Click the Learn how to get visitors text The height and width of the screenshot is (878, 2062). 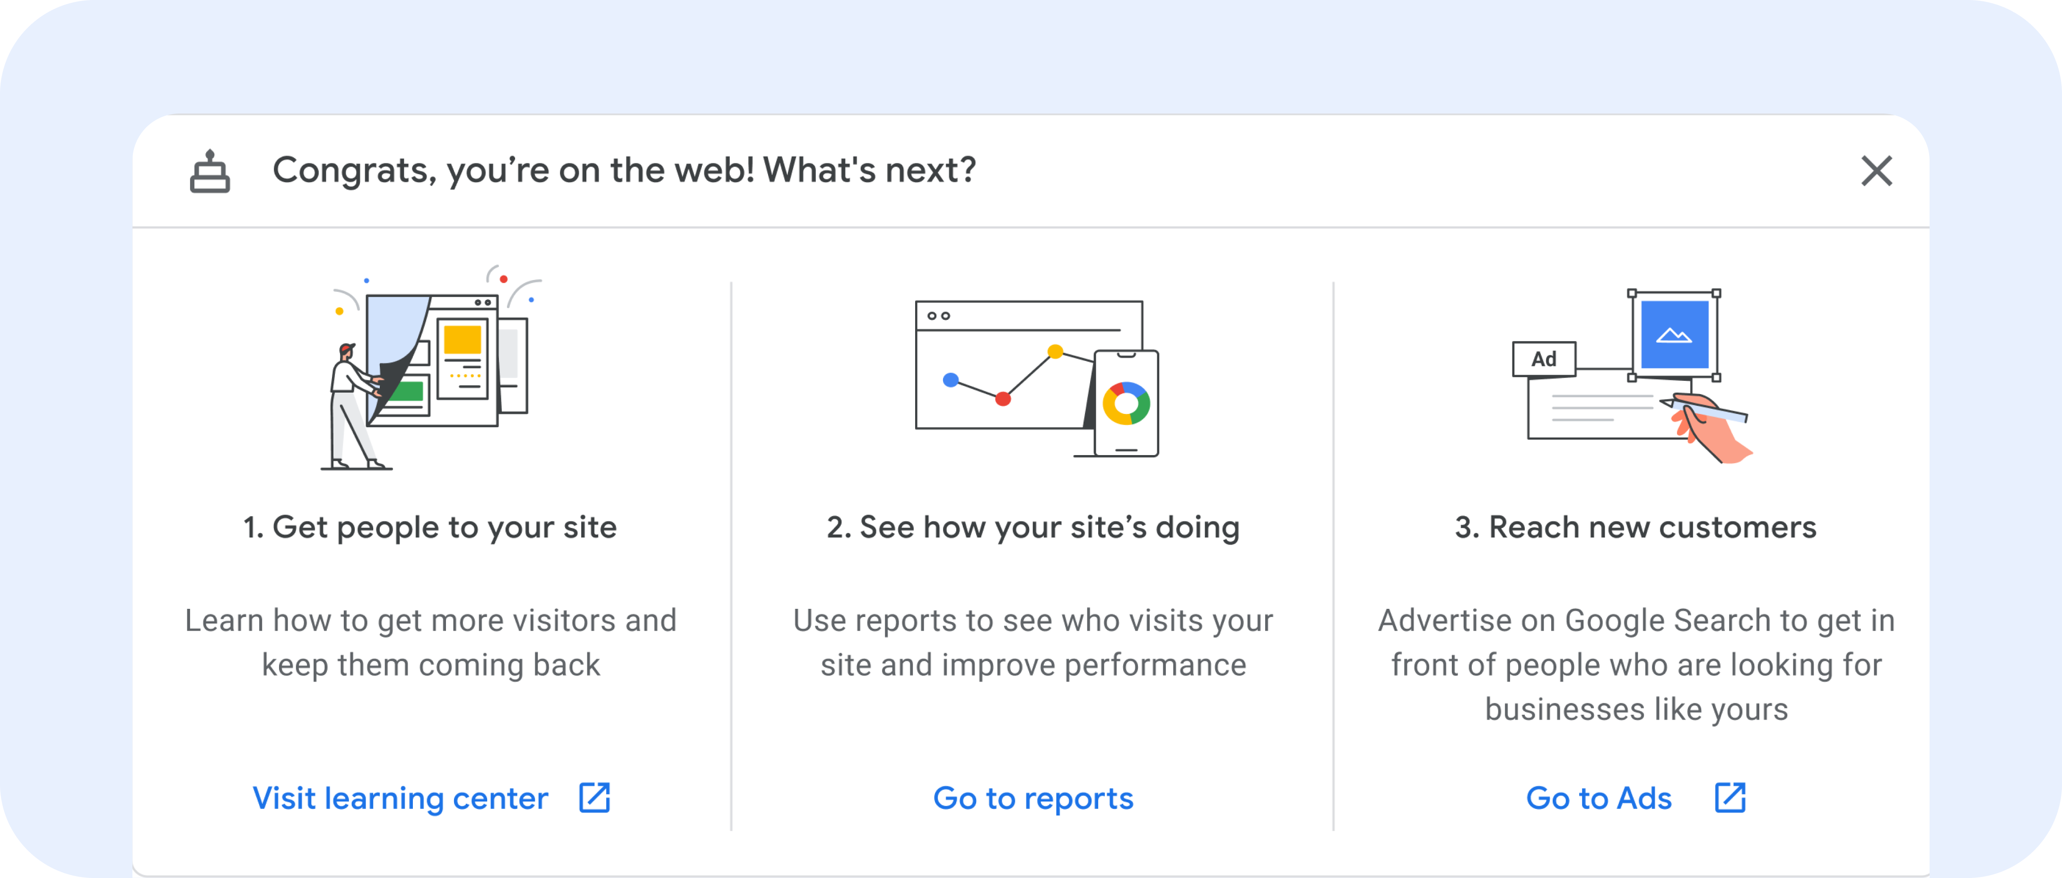[x=431, y=643]
